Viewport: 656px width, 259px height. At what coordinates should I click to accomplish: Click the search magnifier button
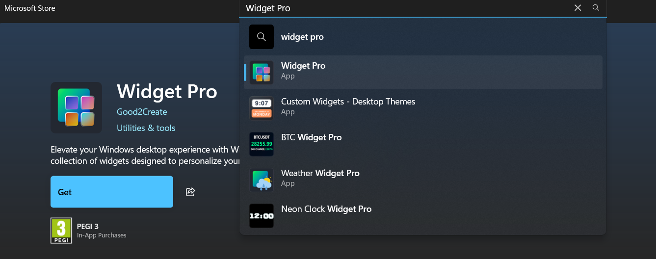[x=596, y=8]
